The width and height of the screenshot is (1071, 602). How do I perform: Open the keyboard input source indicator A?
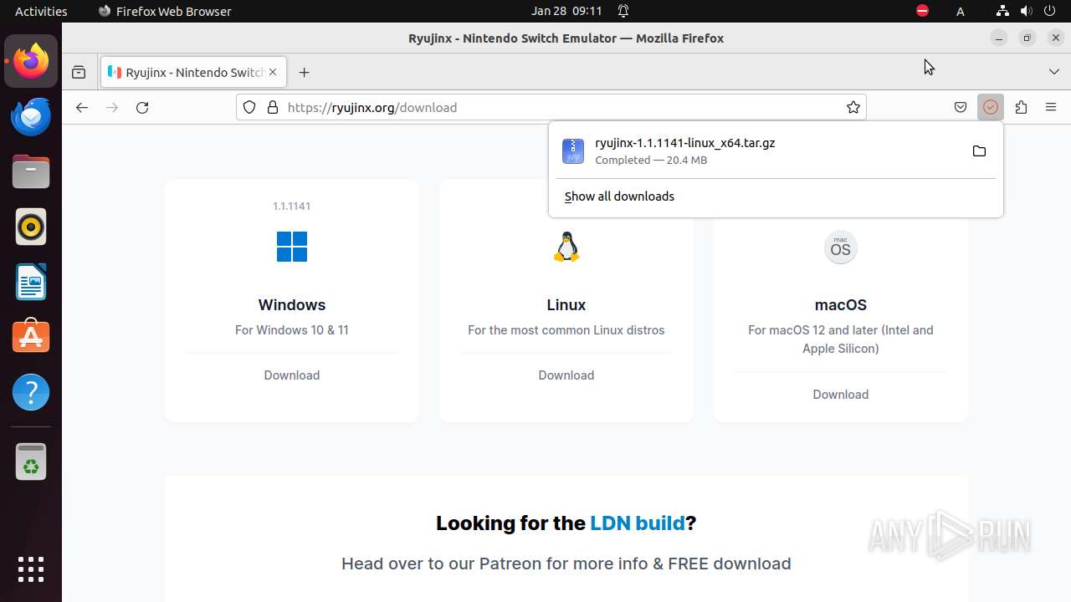[x=961, y=11]
